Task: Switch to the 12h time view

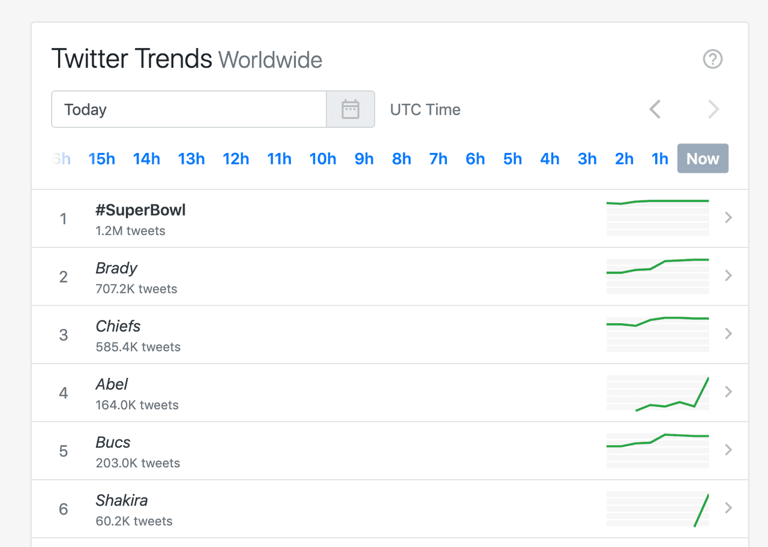Action: (236, 158)
